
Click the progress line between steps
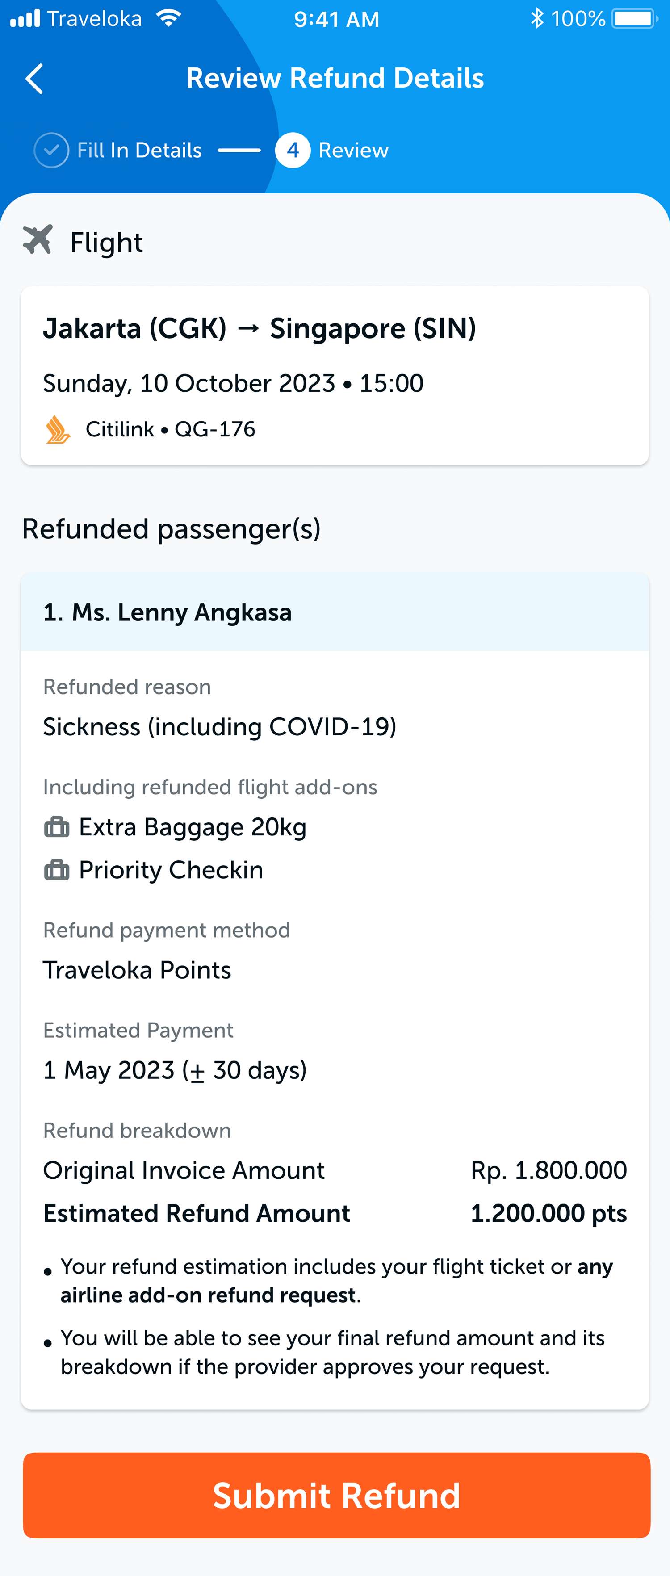point(239,149)
